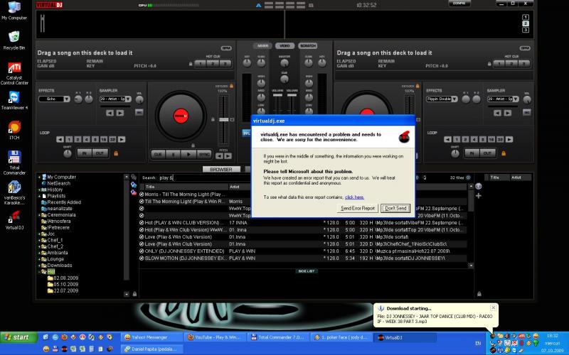Toggle the left deck smart loop lock

116,153
